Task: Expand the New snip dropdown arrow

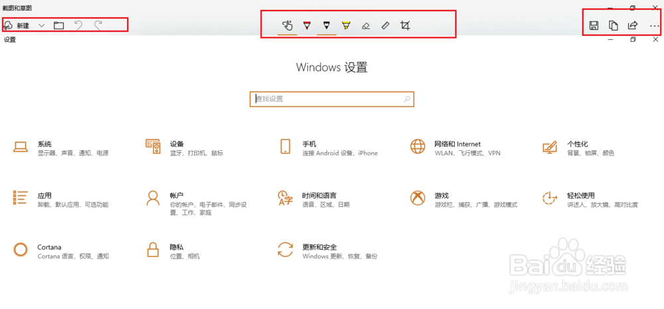Action: click(x=41, y=25)
